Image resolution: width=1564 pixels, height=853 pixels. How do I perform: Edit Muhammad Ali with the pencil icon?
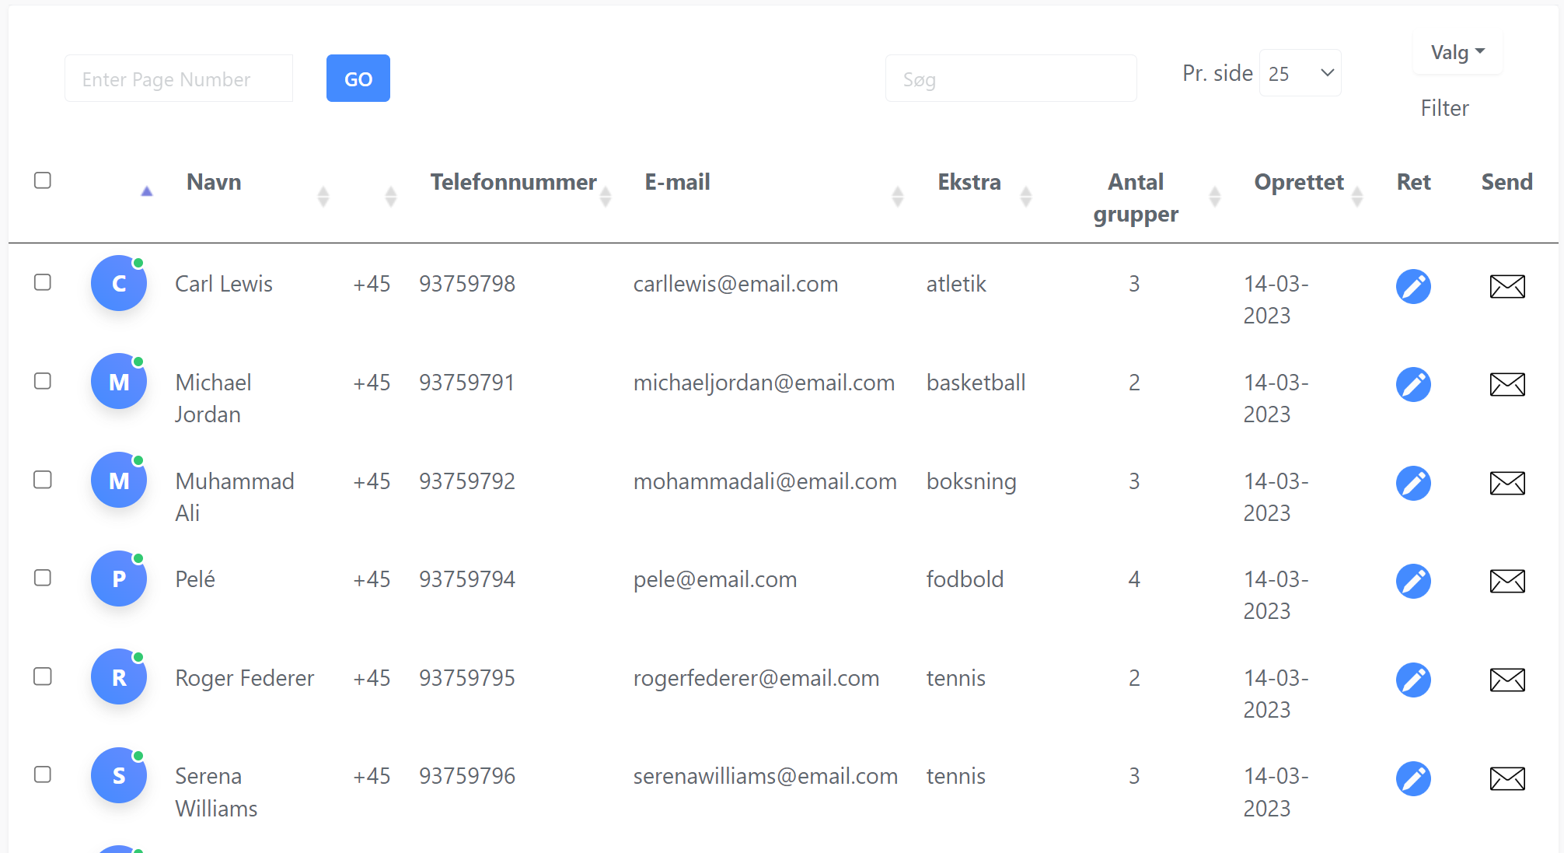tap(1413, 483)
